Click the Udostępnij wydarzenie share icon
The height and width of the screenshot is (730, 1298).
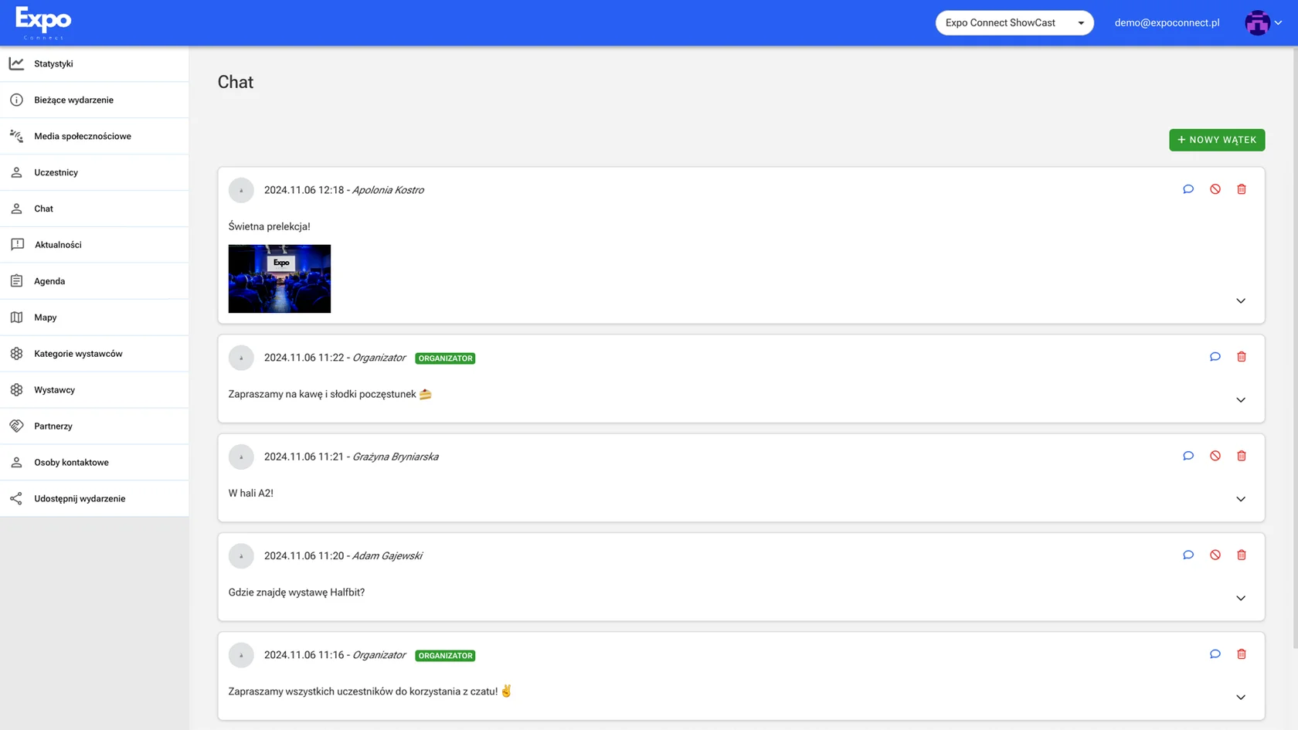[x=16, y=498]
